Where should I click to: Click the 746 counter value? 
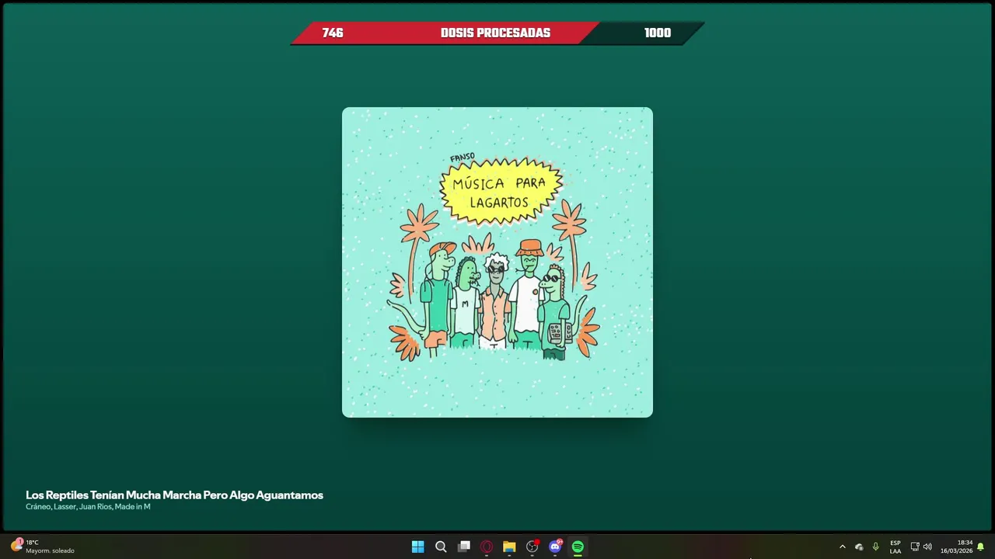click(333, 33)
